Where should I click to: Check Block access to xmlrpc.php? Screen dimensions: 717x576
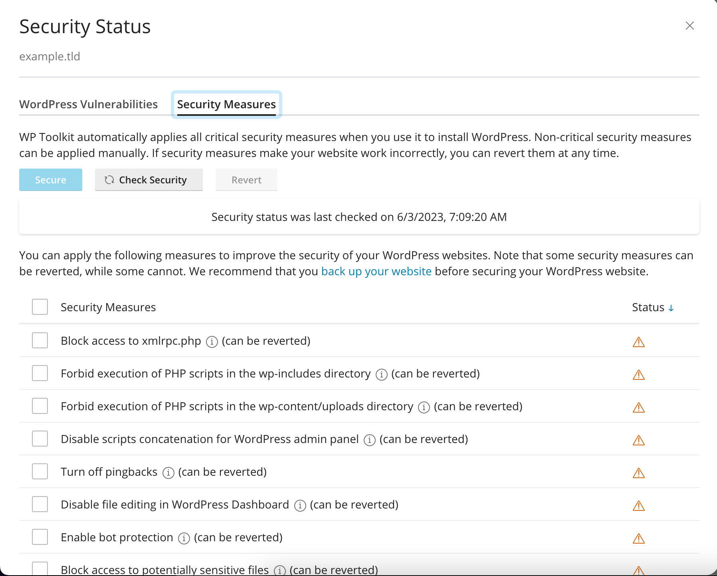(x=40, y=340)
